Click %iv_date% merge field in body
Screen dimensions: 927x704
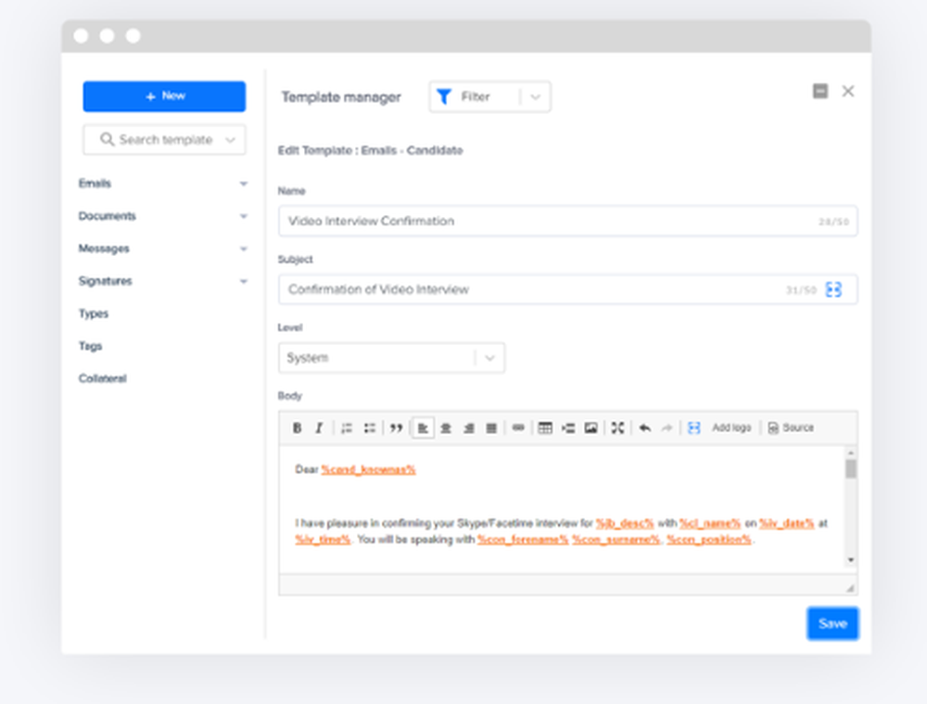(x=787, y=523)
